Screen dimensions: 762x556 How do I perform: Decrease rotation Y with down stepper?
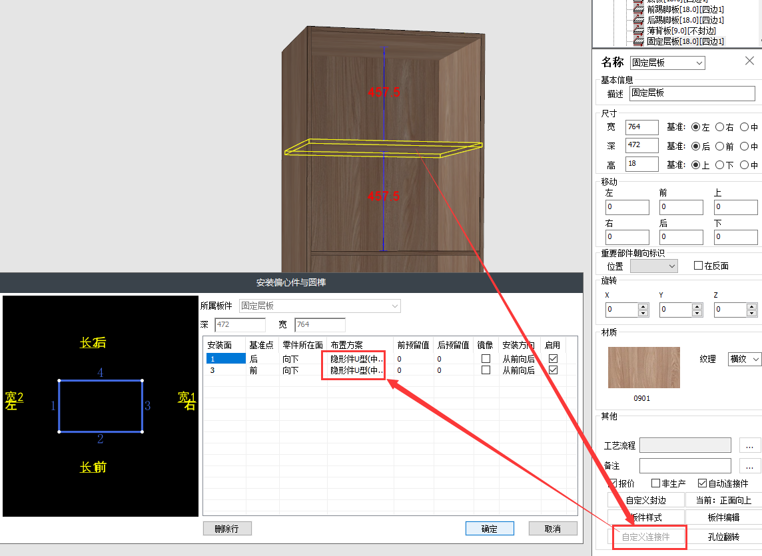pos(697,313)
